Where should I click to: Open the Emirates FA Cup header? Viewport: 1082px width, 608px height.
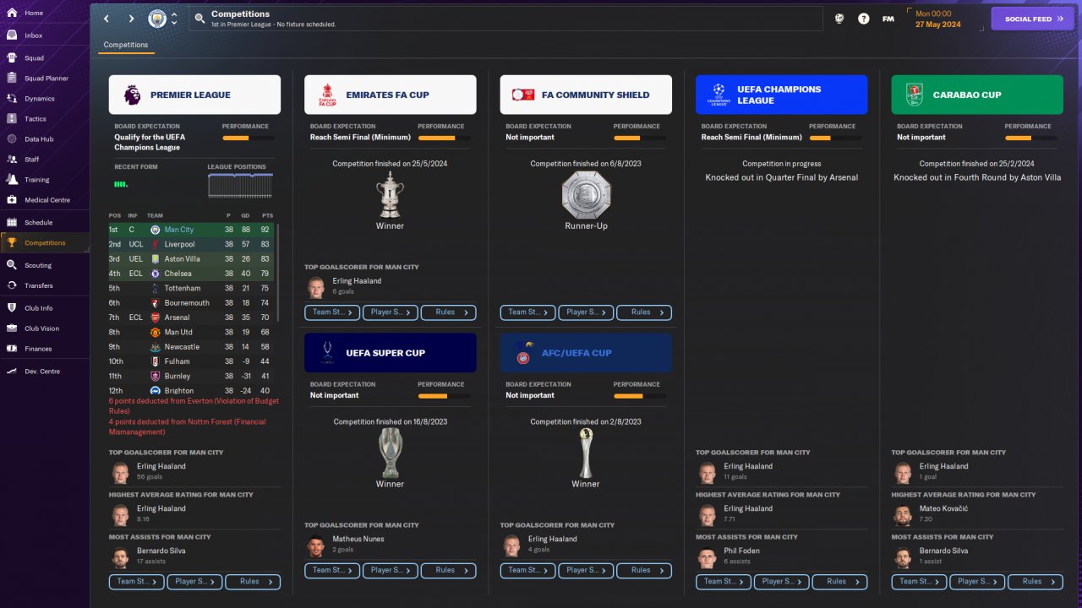[391, 95]
